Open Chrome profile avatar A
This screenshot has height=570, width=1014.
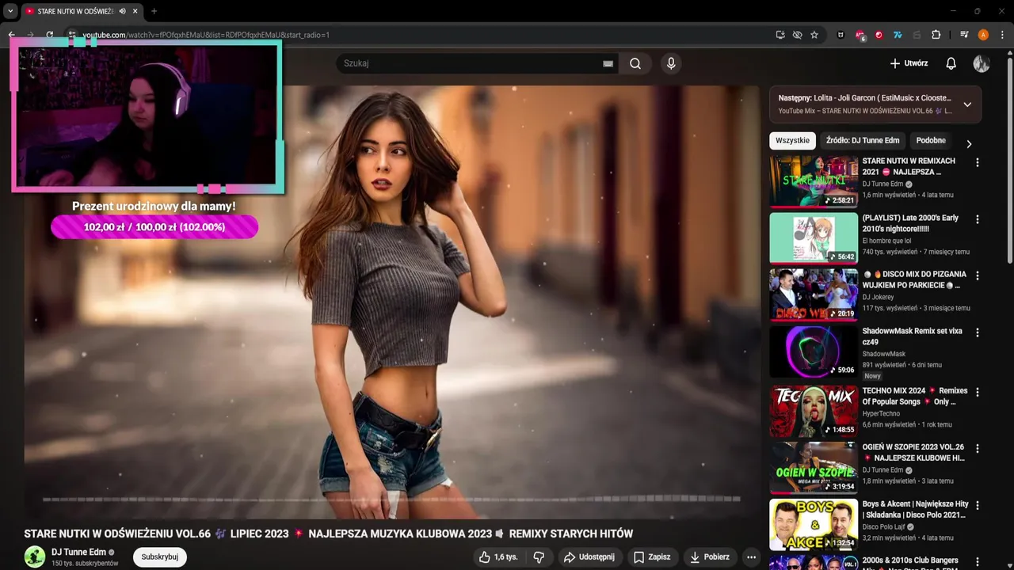coord(983,35)
